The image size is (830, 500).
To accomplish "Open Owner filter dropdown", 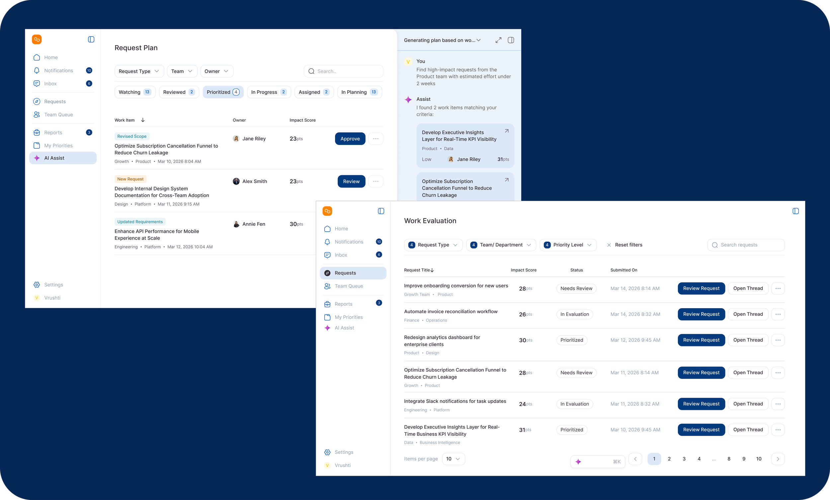I will [x=216, y=71].
